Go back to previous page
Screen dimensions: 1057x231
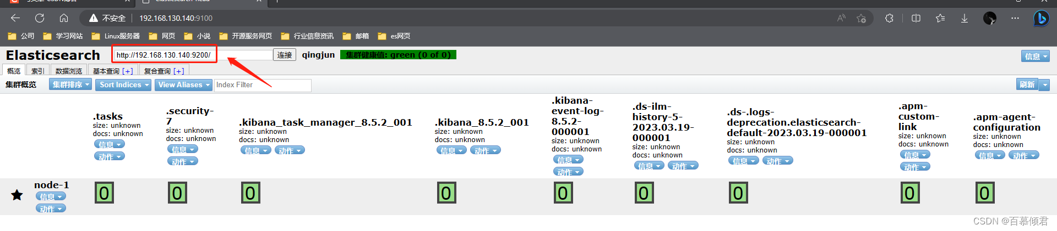click(15, 18)
